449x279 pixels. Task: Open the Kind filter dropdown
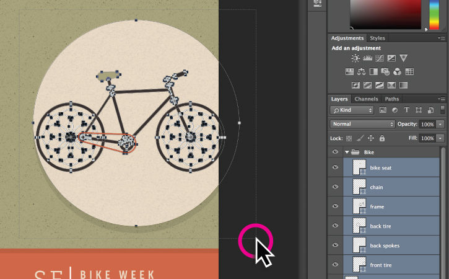[x=352, y=110]
